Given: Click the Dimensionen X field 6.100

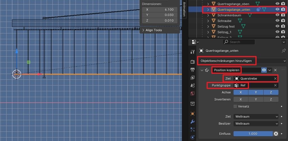Looking at the screenshot, I should point(160,9).
